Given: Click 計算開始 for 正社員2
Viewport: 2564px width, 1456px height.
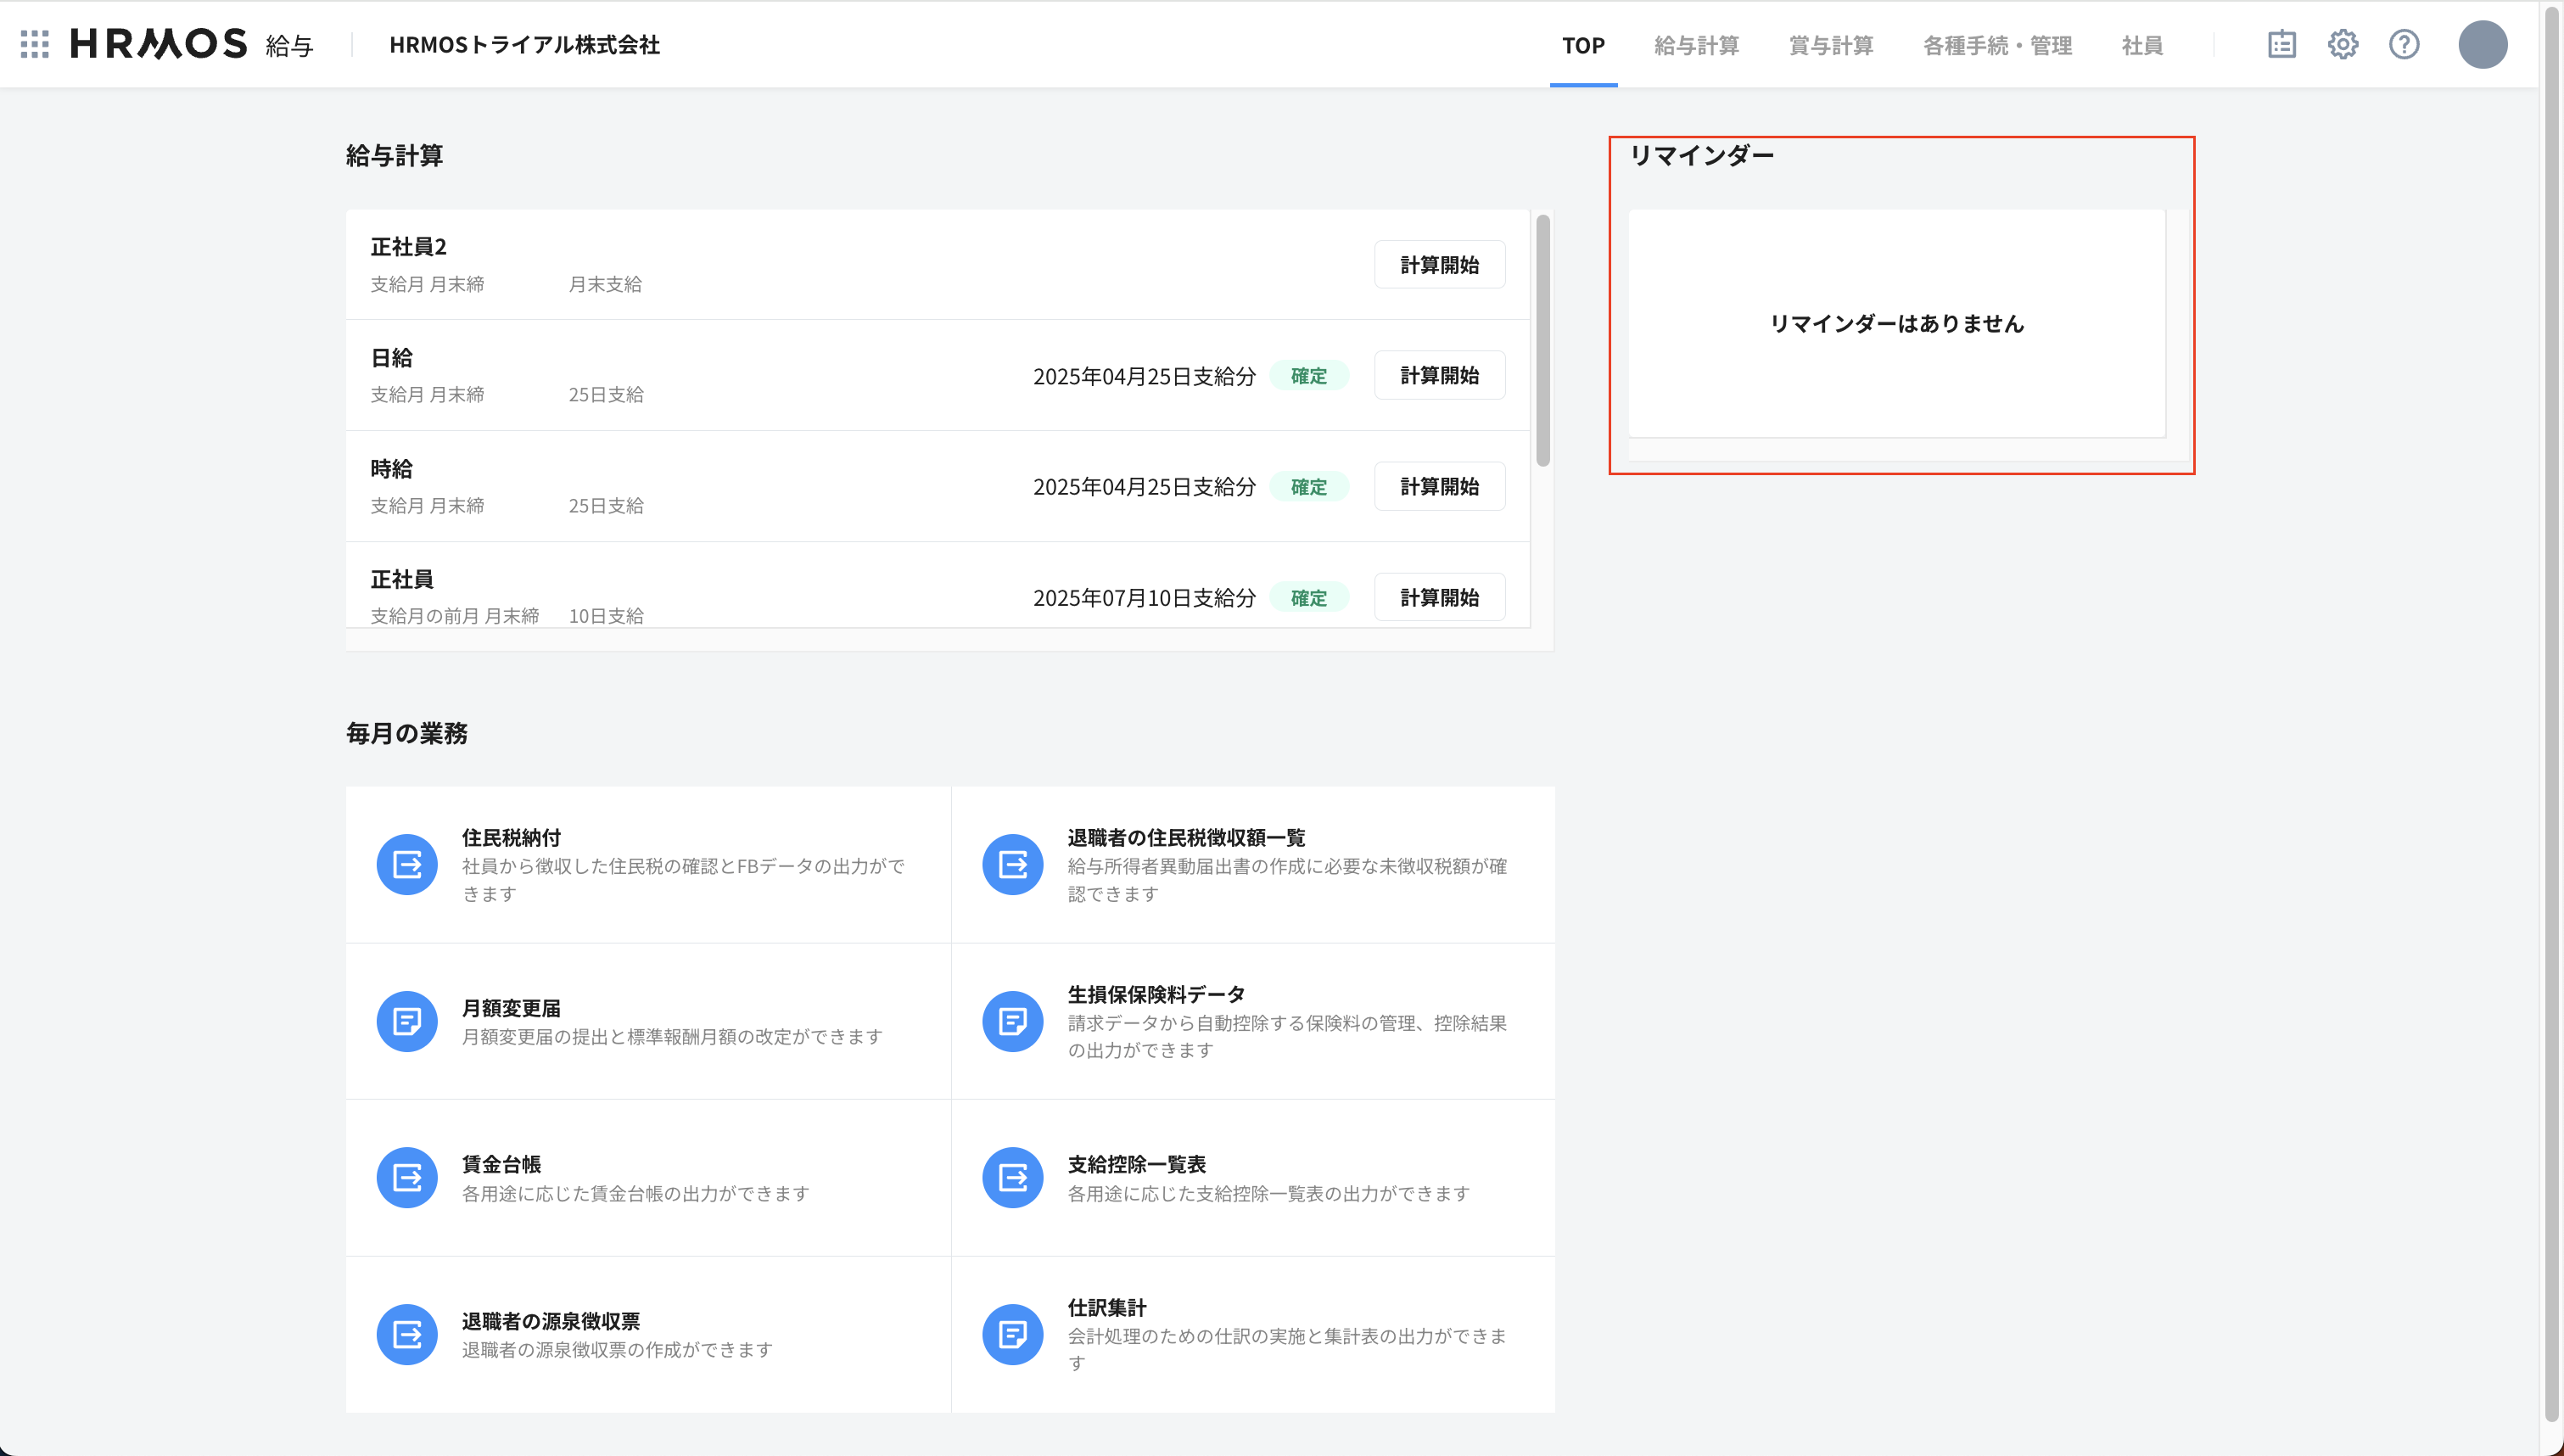Looking at the screenshot, I should [1438, 264].
